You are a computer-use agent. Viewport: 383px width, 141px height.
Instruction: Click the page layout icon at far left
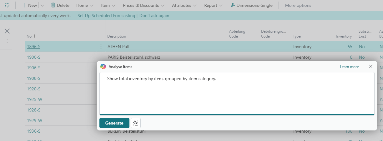point(7,5)
